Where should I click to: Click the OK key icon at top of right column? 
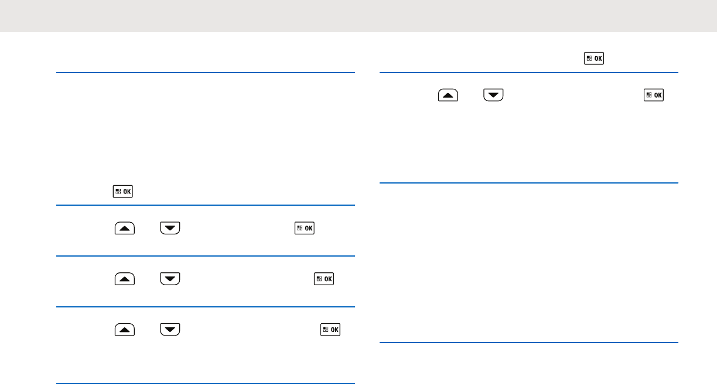coord(593,58)
